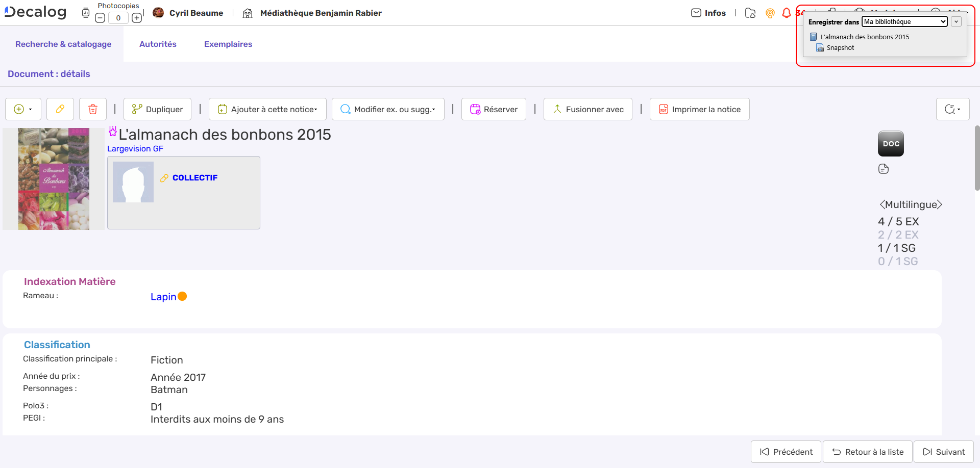The image size is (980, 468).
Task: Click the link icon next to COLLECTIF
Action: pos(164,178)
